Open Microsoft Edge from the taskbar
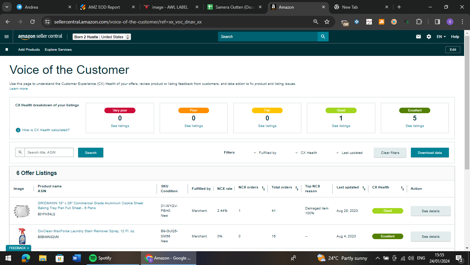Viewport: 470px width, 265px height. [x=26, y=258]
